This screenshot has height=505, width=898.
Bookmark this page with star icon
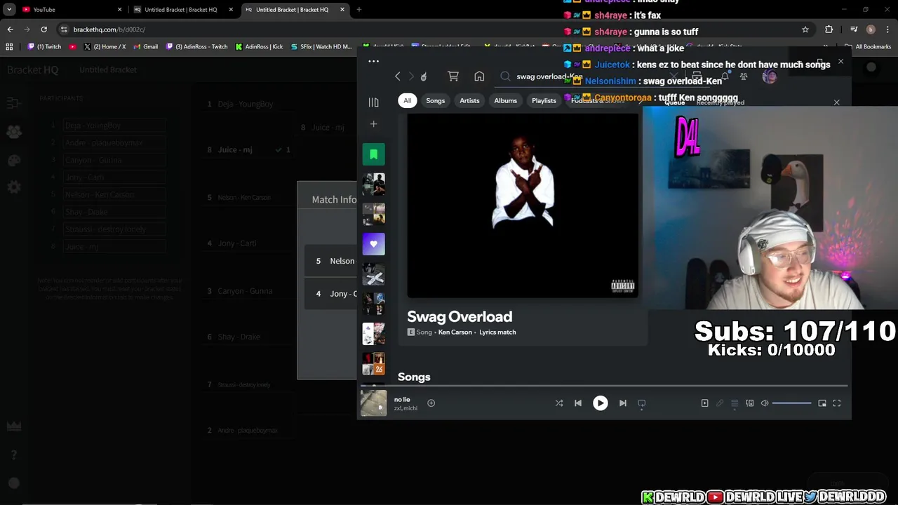pyautogui.click(x=805, y=29)
